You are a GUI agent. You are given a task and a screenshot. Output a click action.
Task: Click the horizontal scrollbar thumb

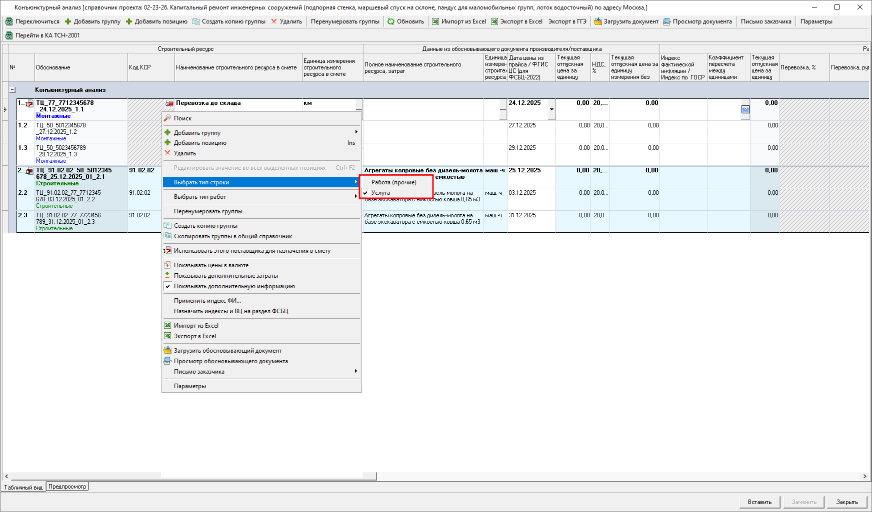tap(193, 477)
